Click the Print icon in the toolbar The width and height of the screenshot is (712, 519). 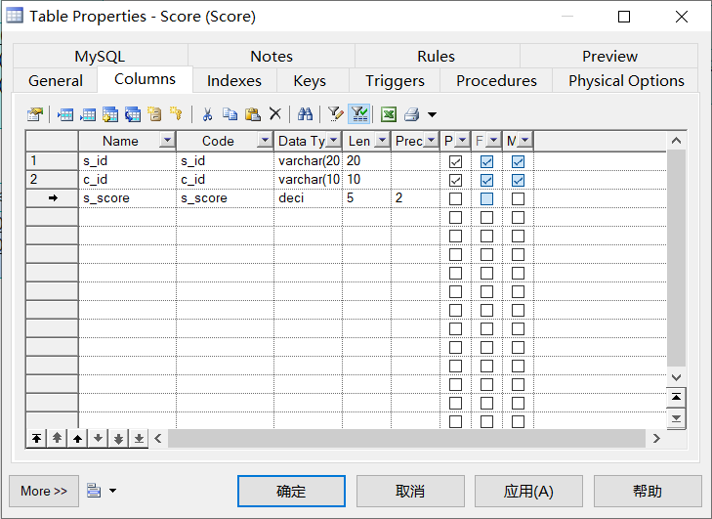pyautogui.click(x=412, y=114)
